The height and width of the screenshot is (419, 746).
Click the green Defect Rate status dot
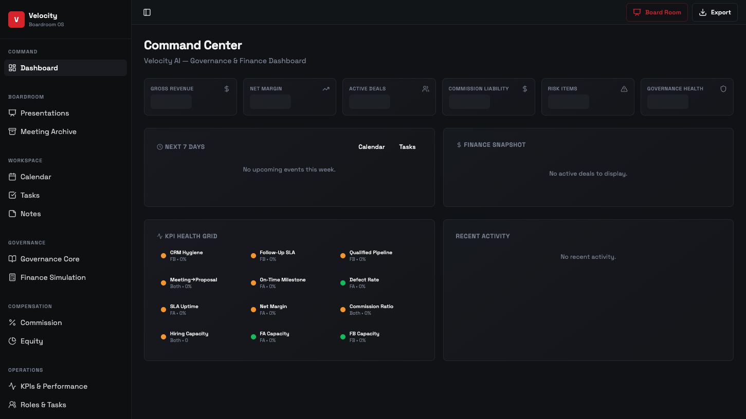point(343,283)
